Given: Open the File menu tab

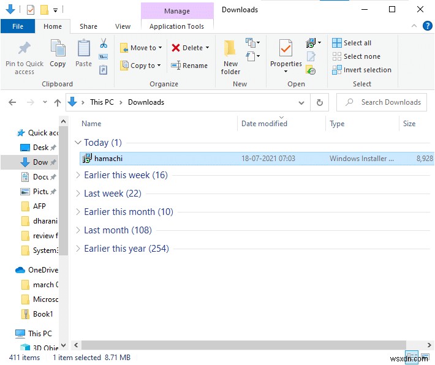Looking at the screenshot, I should (x=18, y=26).
